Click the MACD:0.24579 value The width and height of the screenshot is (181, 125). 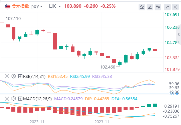pyautogui.click(x=68, y=99)
